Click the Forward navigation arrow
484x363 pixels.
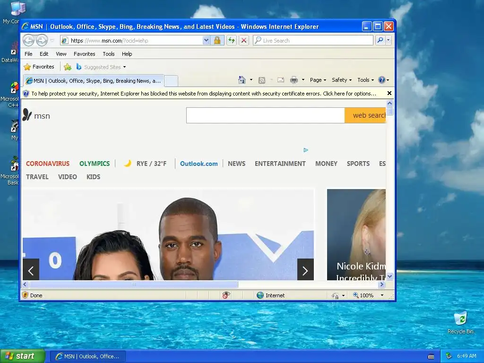[42, 40]
